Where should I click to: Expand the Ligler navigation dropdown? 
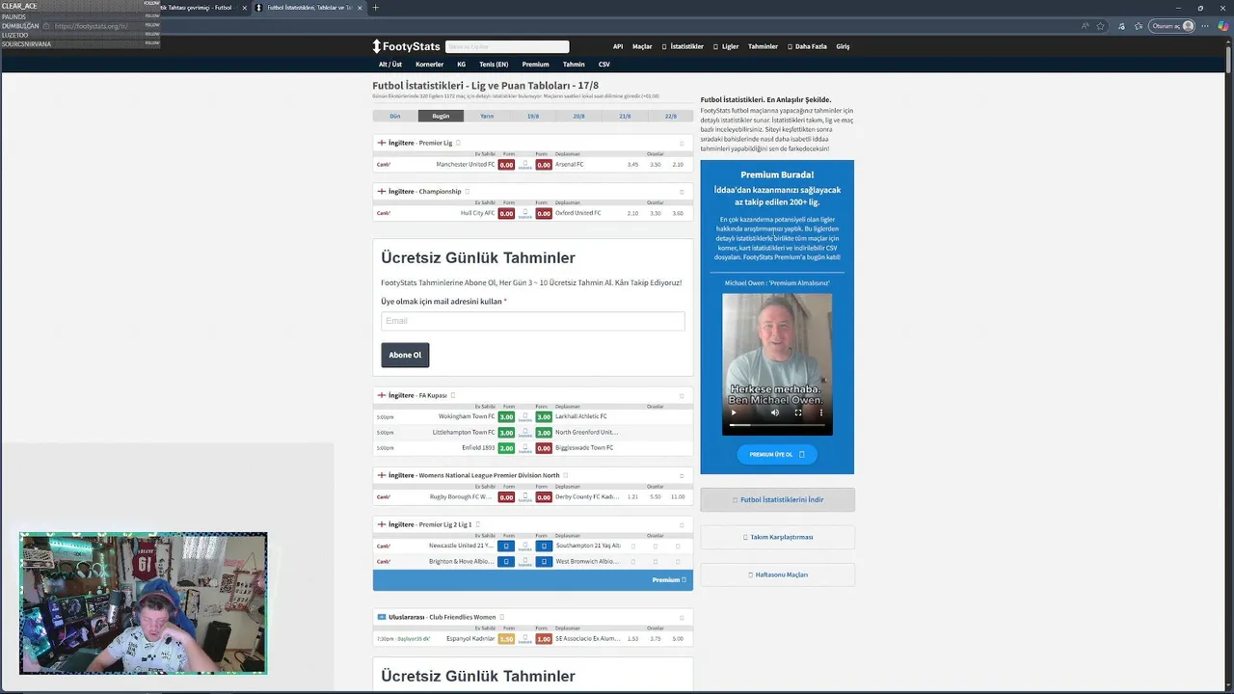coord(727,46)
